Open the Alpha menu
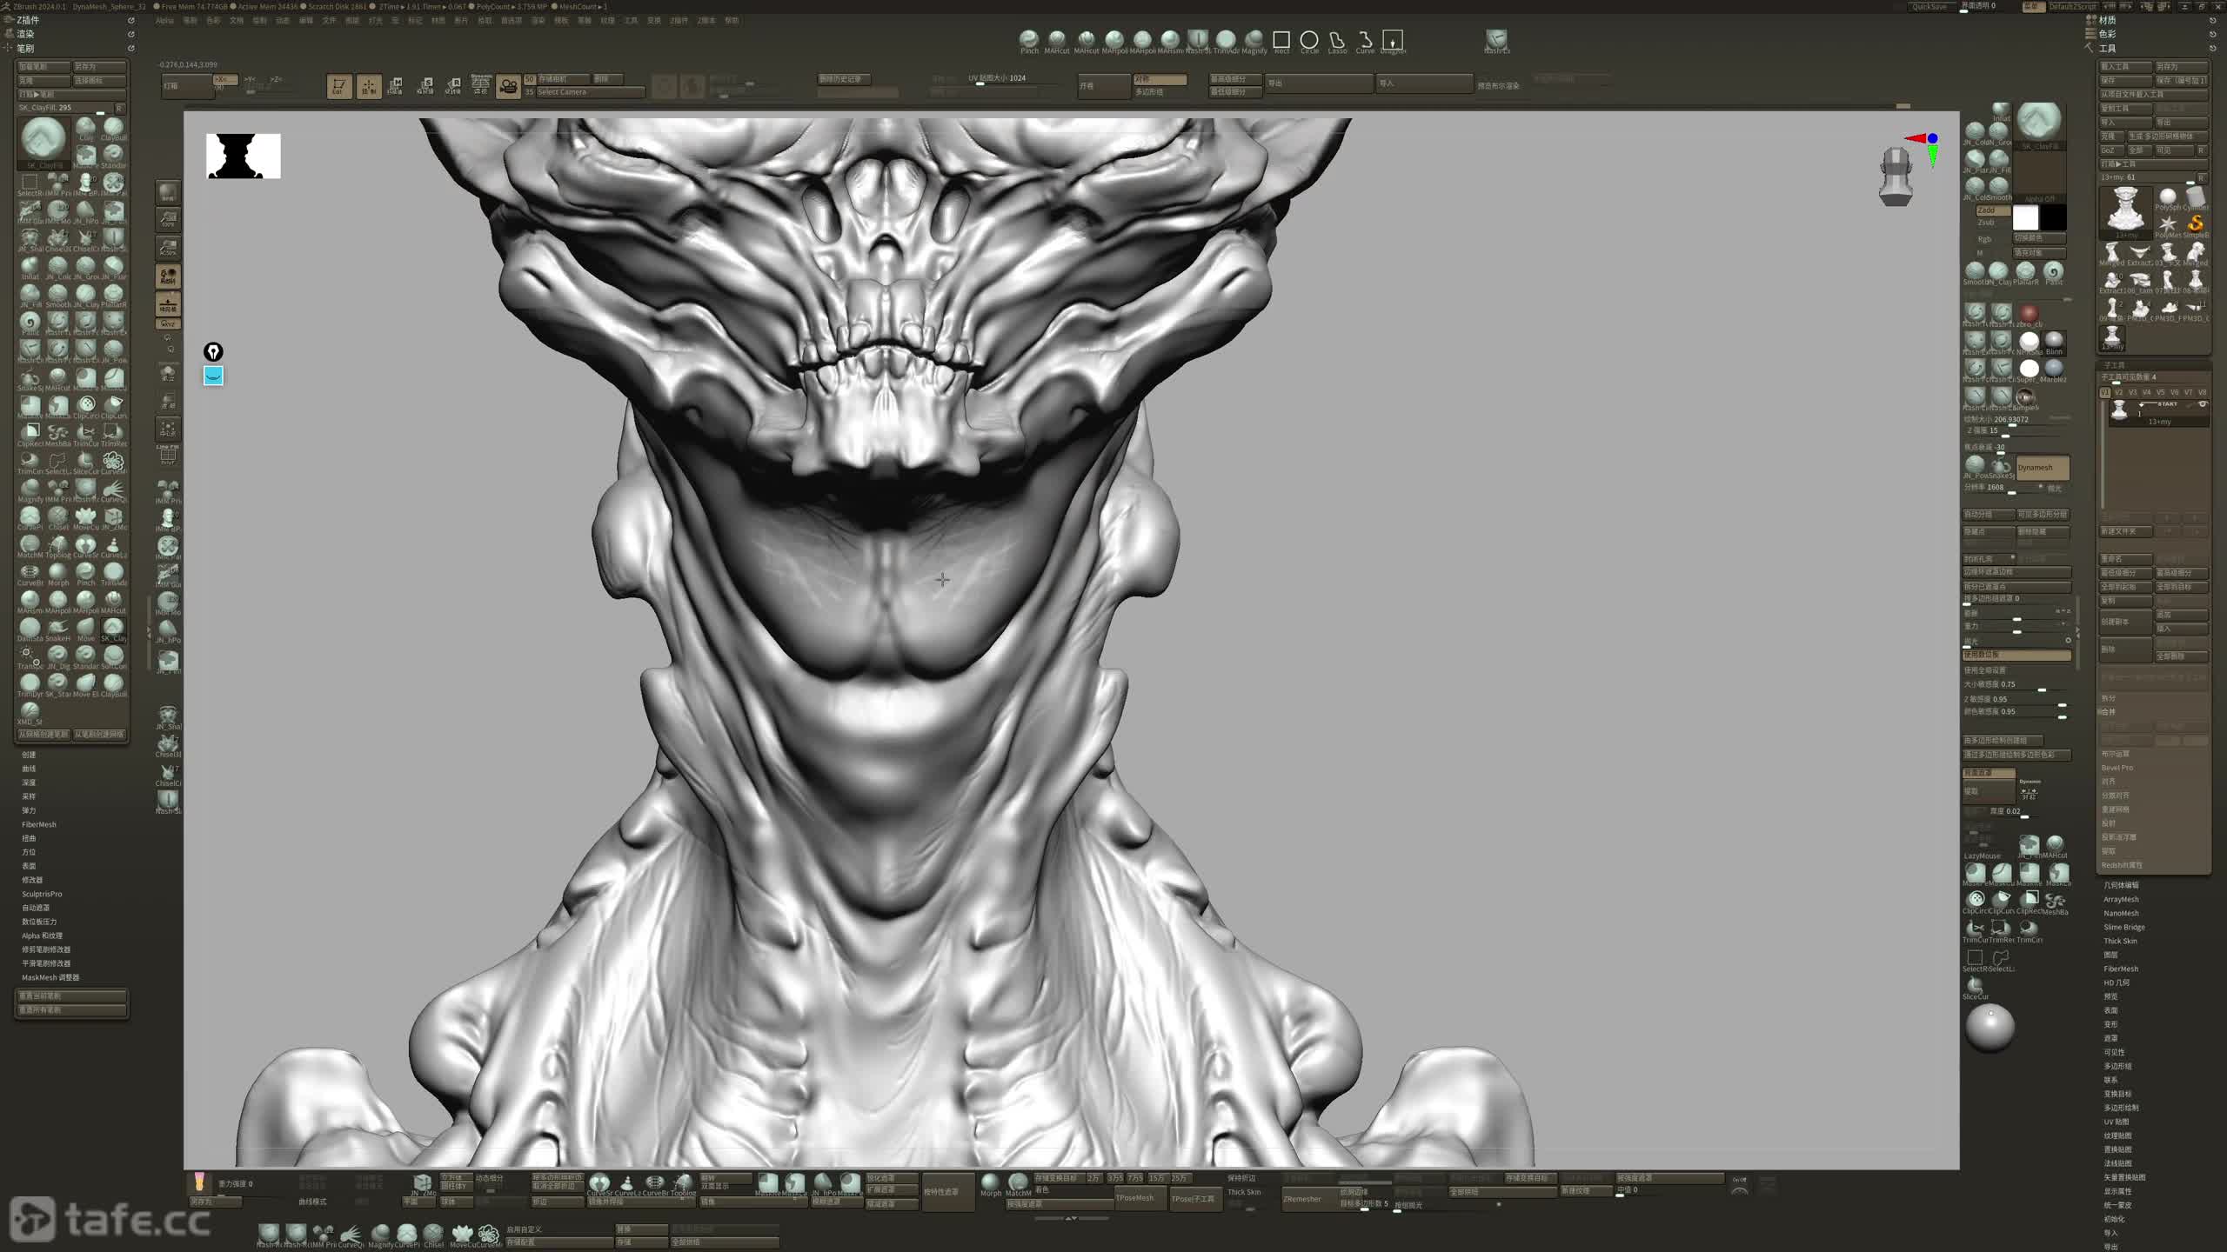 [164, 20]
